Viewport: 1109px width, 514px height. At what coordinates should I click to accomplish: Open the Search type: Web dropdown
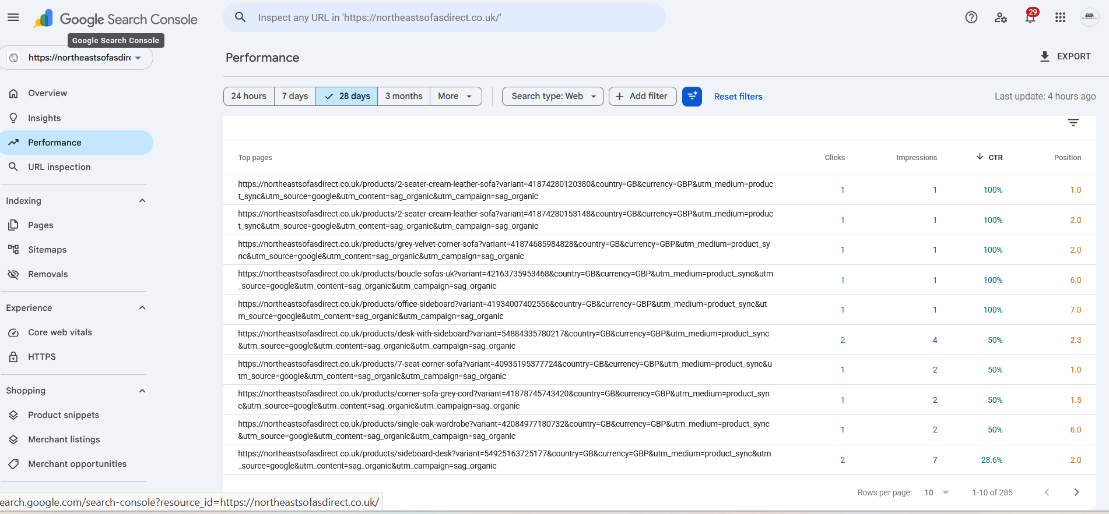tap(553, 96)
